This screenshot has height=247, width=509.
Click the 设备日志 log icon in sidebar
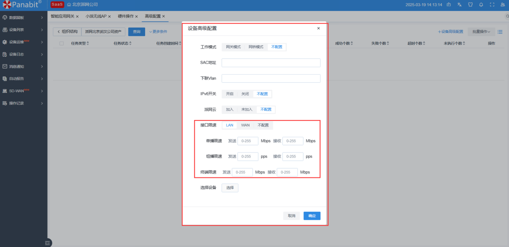pos(5,54)
